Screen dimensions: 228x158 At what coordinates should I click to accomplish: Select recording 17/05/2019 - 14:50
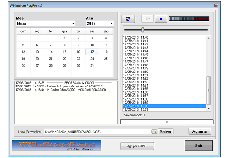tap(164, 72)
